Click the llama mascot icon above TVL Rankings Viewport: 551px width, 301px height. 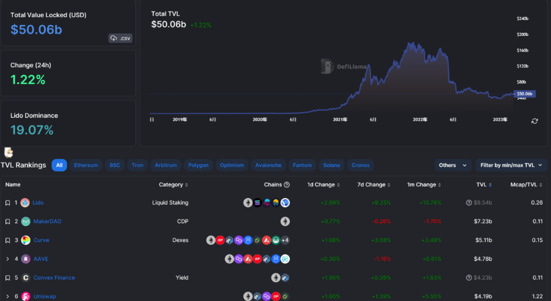click(x=9, y=152)
